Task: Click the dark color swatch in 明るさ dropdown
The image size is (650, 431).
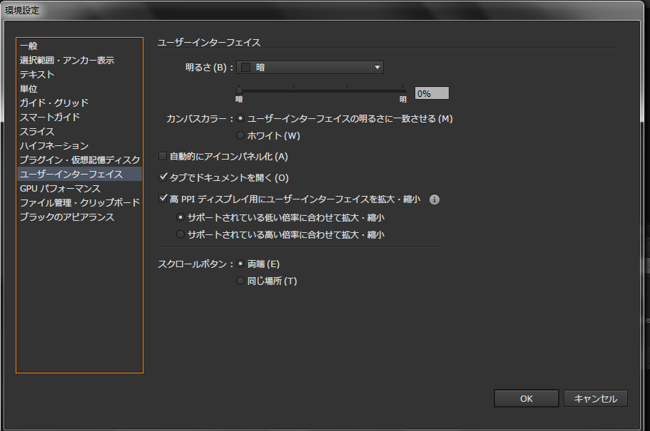Action: coord(246,67)
